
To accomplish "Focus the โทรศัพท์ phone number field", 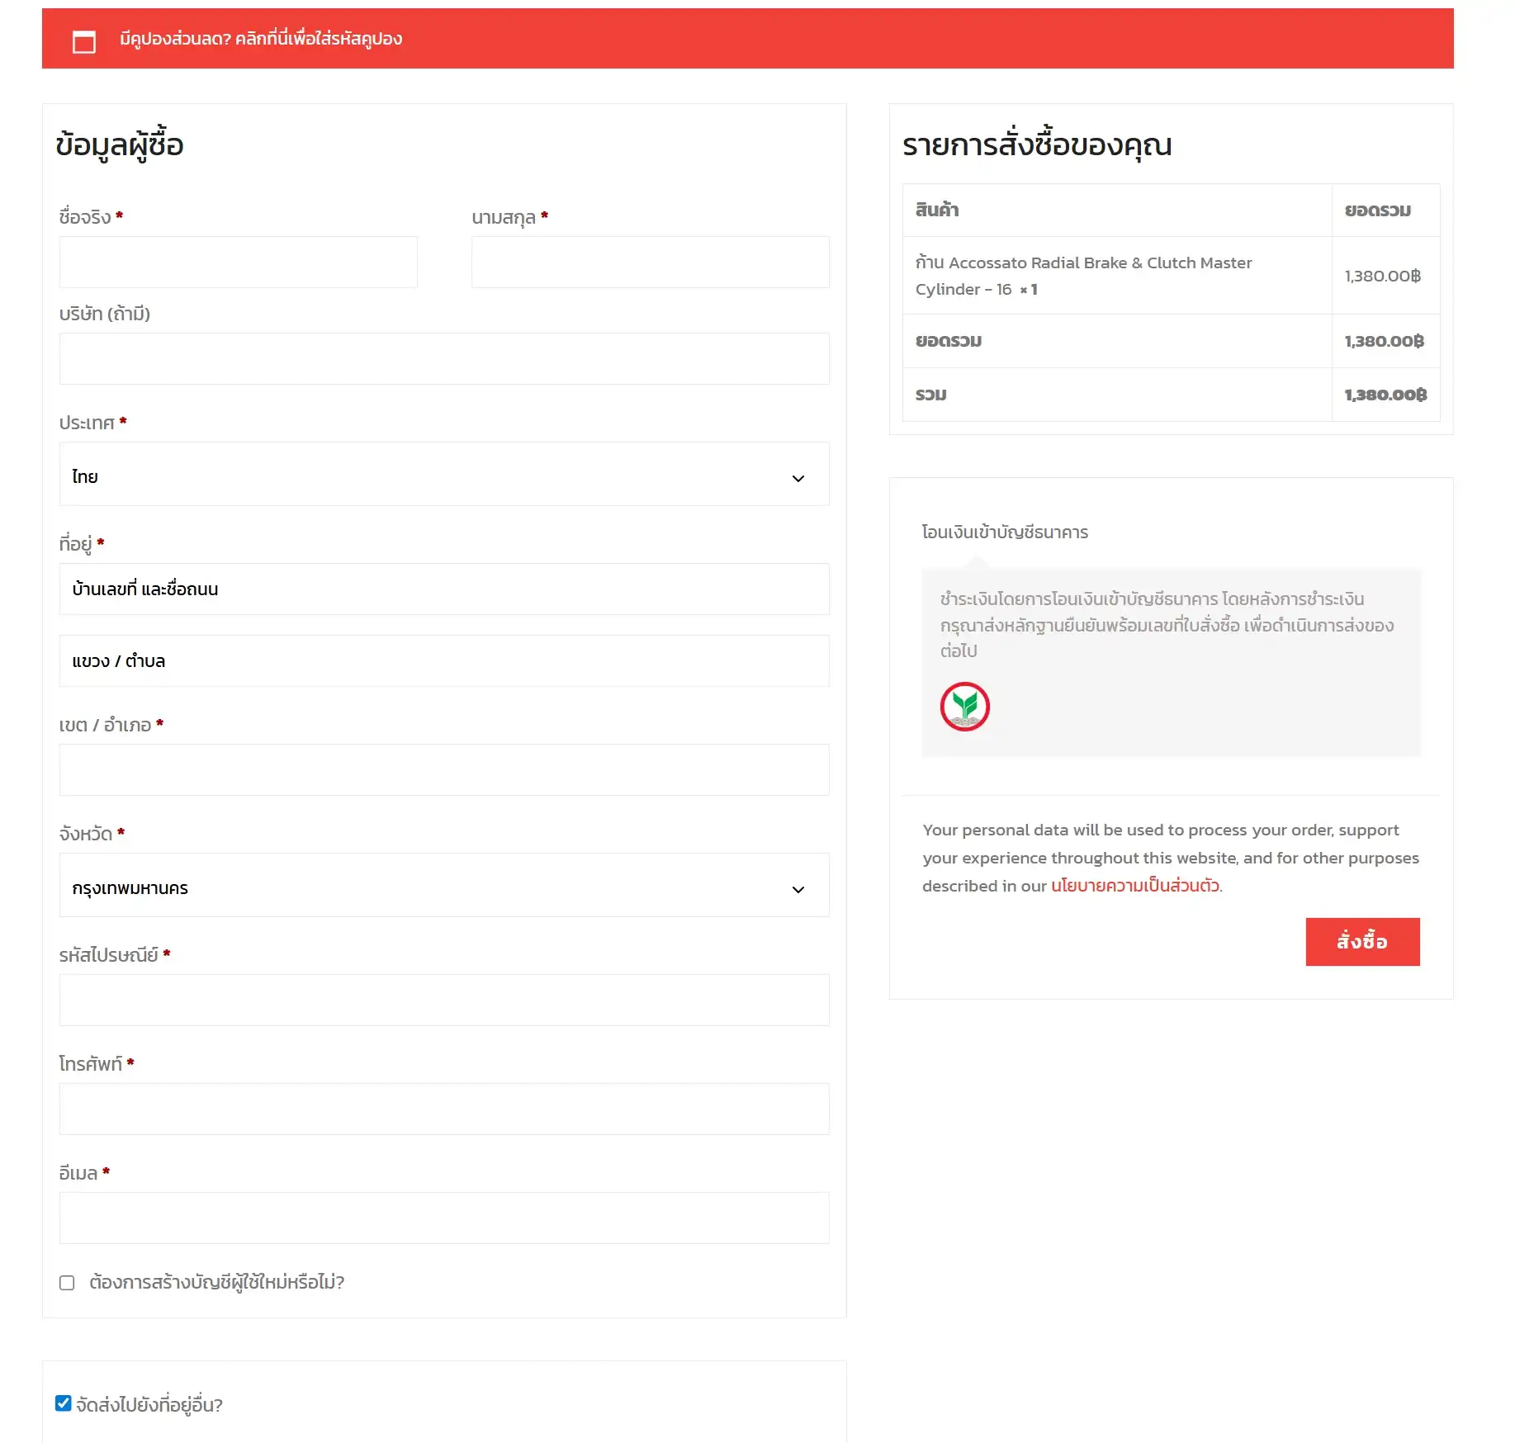I will tap(443, 1109).
